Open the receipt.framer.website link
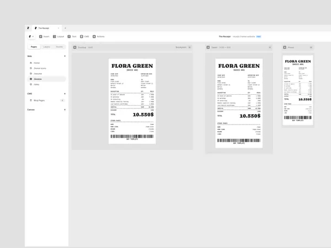Image resolution: width=331 pixels, height=248 pixels. click(244, 36)
